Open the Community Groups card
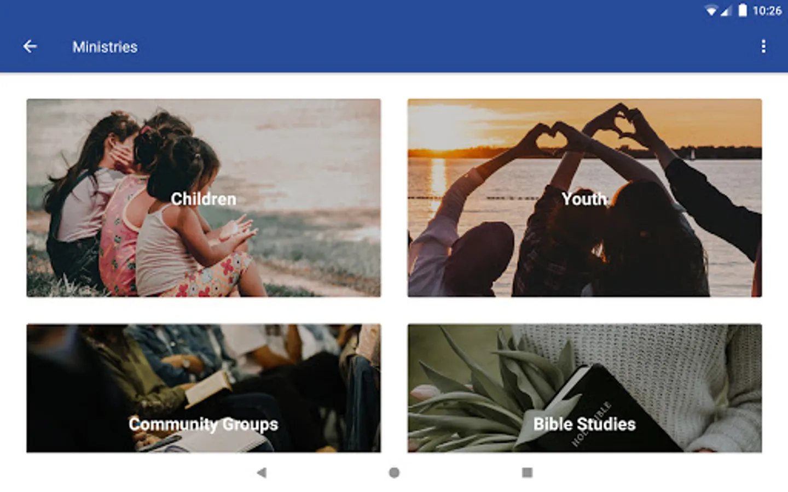This screenshot has width=788, height=492. tap(204, 388)
